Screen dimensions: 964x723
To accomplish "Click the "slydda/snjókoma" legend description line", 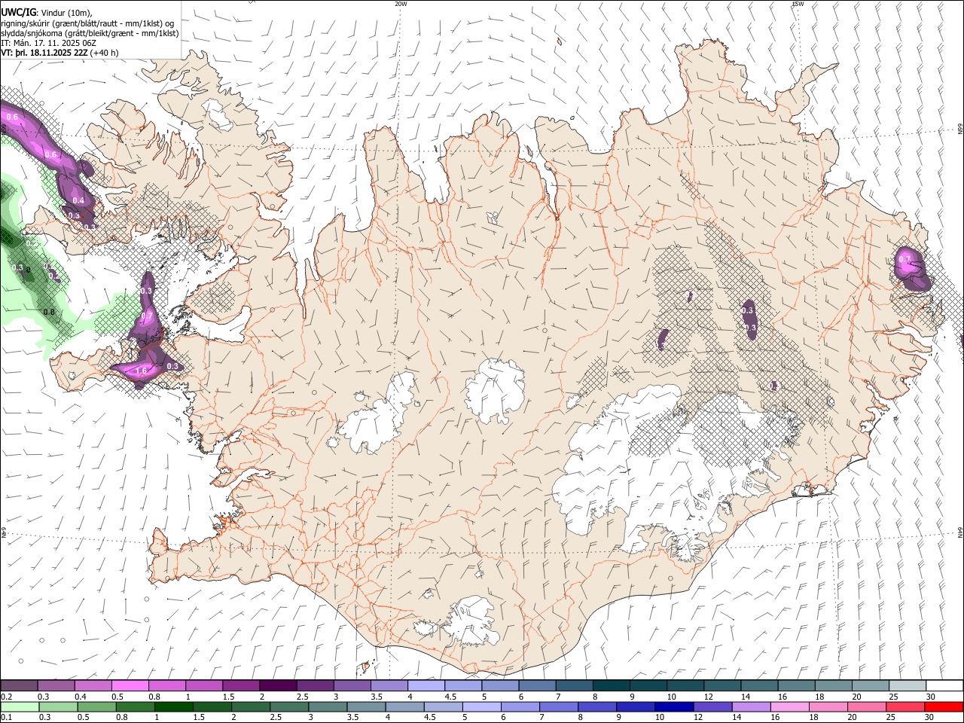I will [90, 33].
